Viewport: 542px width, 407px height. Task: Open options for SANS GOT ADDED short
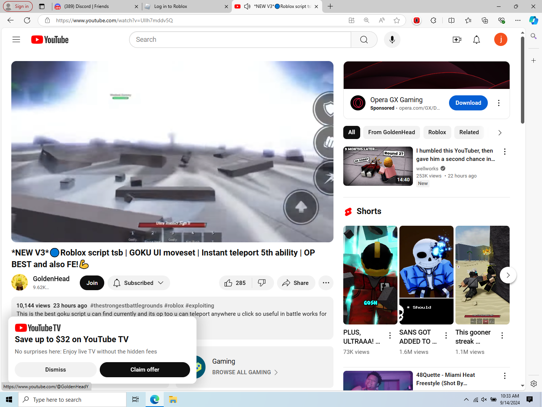click(x=446, y=335)
